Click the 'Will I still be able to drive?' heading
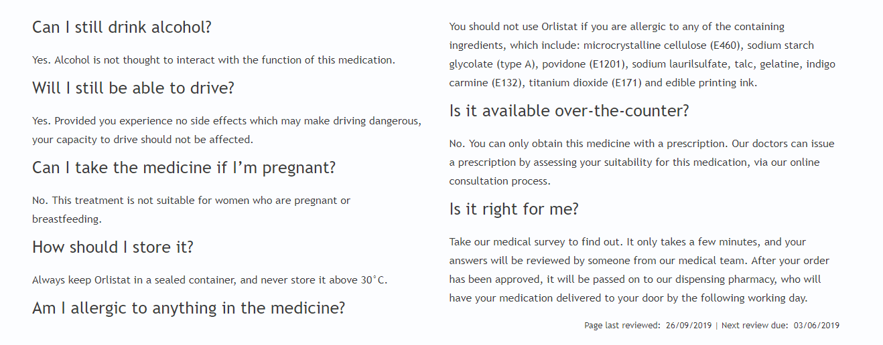 (133, 88)
